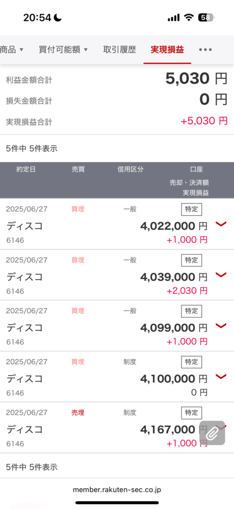Switch to the 取引履歴 tab
The height and width of the screenshot is (509, 234).
point(120,50)
